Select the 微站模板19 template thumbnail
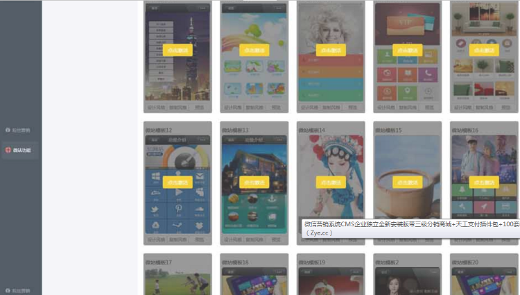 point(331,281)
